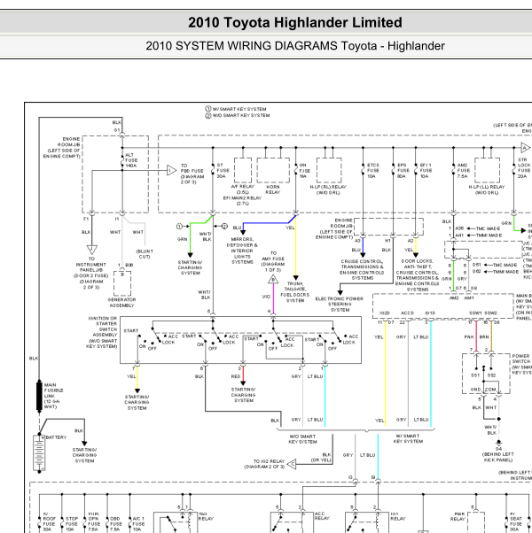Viewport: 532px width, 533px height.
Task: Click the "IG2D" terminal label
Action: tap(384, 313)
